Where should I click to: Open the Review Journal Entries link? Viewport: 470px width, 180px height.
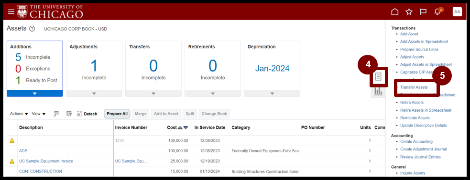[x=421, y=157]
